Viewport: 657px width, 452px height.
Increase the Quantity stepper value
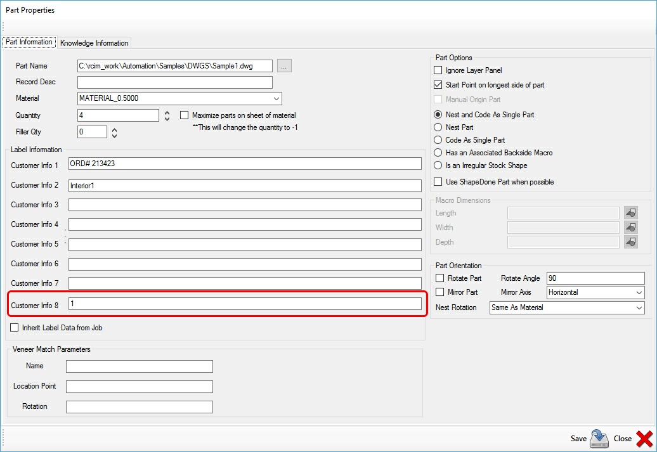[167, 113]
